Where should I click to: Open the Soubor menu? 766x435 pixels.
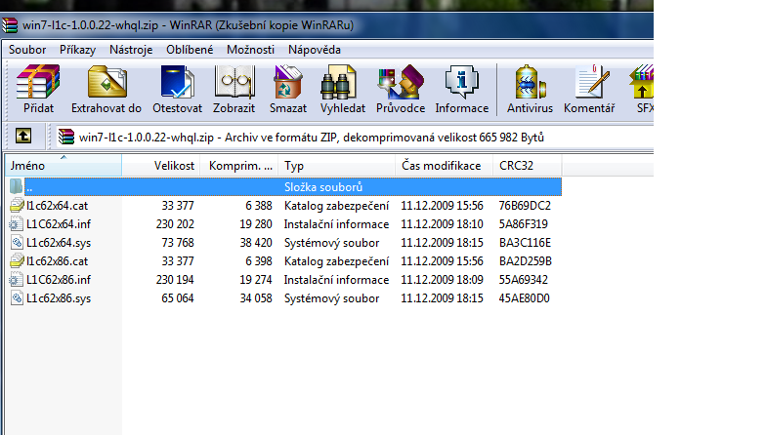pos(27,50)
